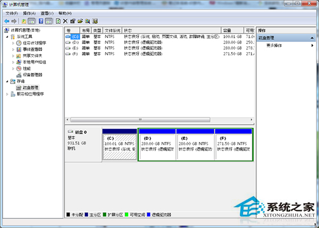Sort by the 状态 column header
319x228 pixels.
pyautogui.click(x=172, y=30)
